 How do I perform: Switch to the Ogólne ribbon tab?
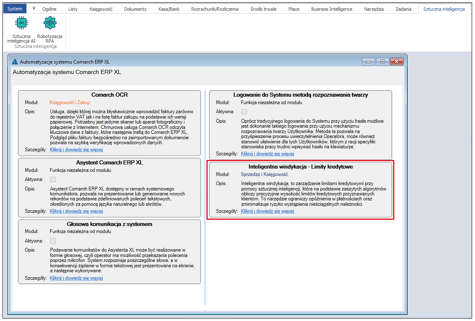click(49, 9)
